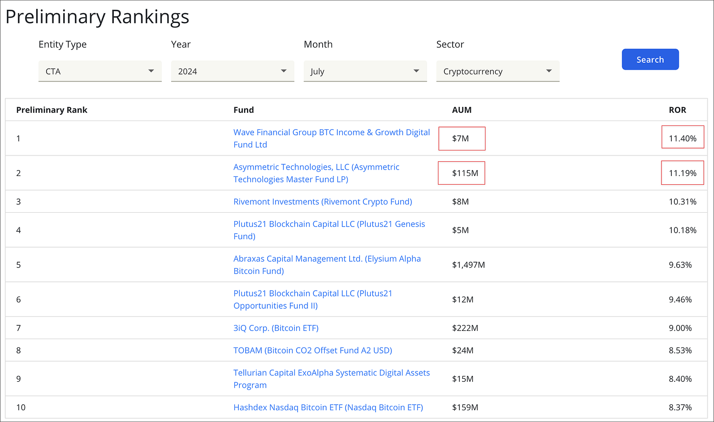Select the $7M AUM cell

460,138
